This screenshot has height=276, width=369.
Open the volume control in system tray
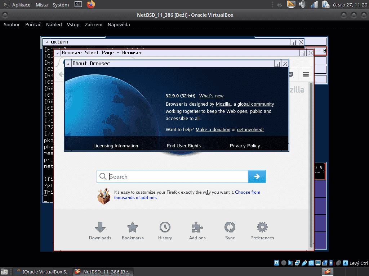coord(302,4)
